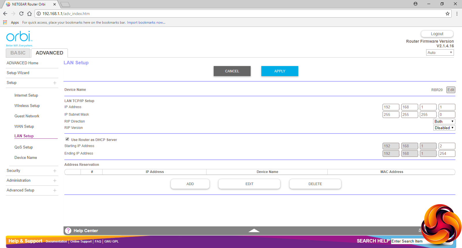
Task: Click the Help Center question mark icon
Action: pos(68,231)
